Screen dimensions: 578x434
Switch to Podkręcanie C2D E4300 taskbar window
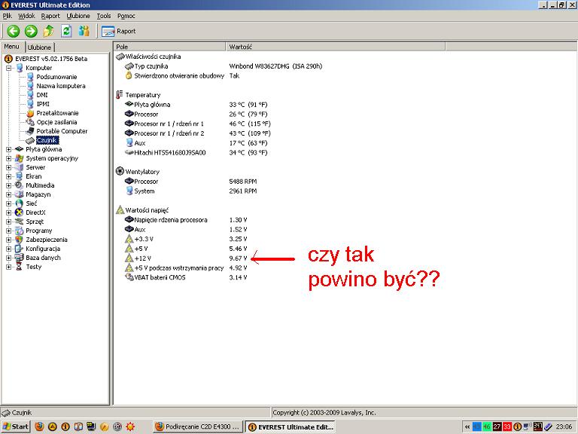(198, 426)
